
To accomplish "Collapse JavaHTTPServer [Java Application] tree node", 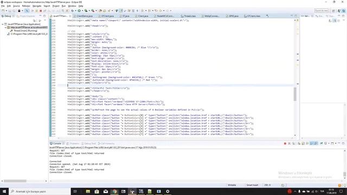I will 2,24.
